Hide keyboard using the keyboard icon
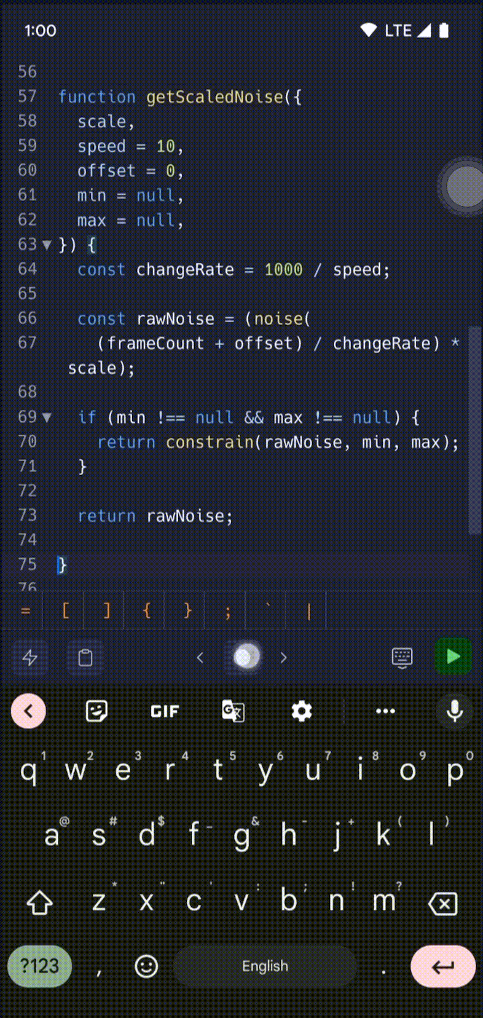 pos(402,657)
